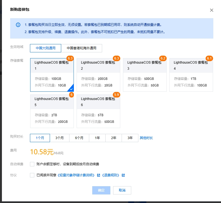The width and height of the screenshot is (221, 203).
Task: Set purchase duration to 2年
Action: pos(114,138)
